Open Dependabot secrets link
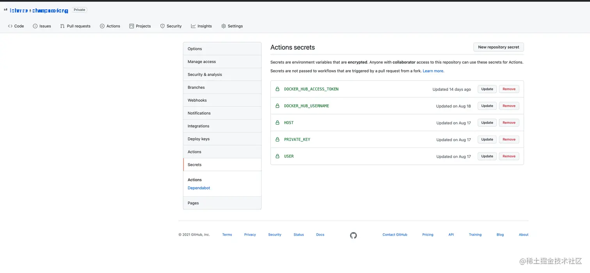 pos(199,188)
